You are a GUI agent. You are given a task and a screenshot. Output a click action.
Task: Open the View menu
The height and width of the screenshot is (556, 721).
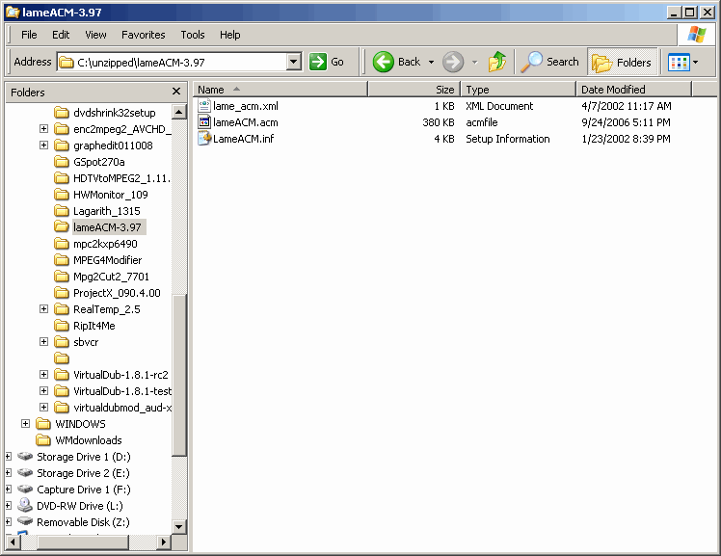95,35
